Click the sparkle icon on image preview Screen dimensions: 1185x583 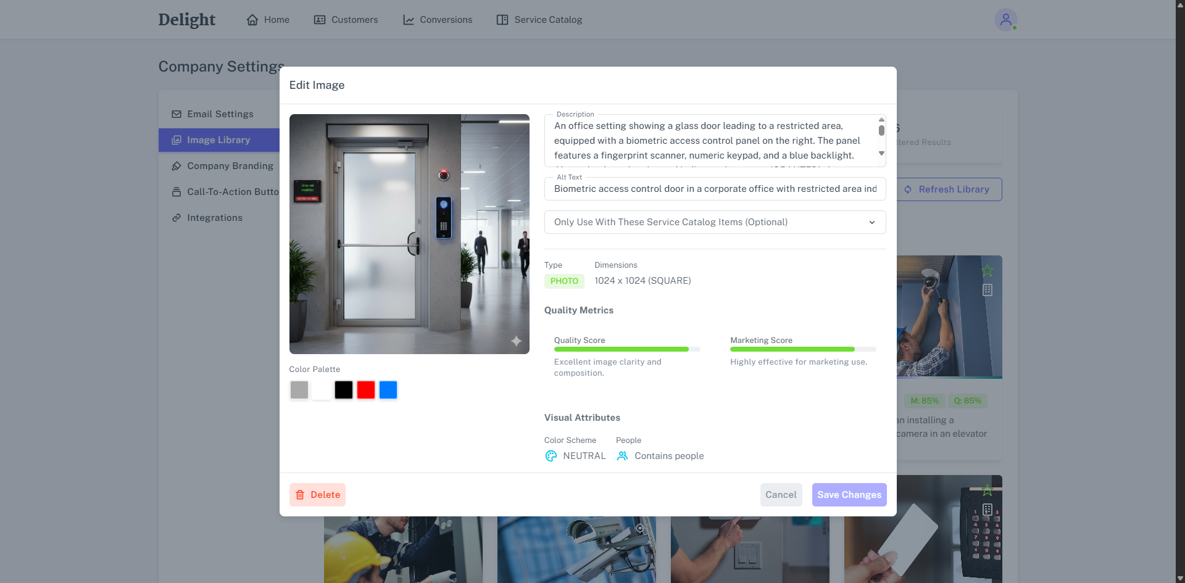[516, 341]
